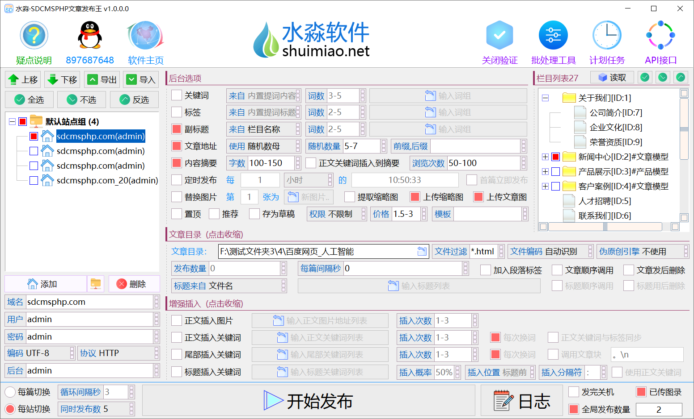Click browse folder icon in 文章目录 field

[x=422, y=251]
